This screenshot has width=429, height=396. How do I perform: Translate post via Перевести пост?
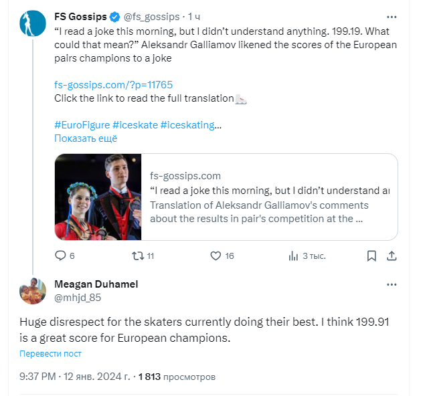pyautogui.click(x=51, y=353)
